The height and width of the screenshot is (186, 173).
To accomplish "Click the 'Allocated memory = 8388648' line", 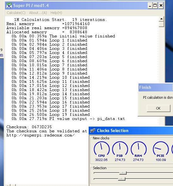I will click(x=47, y=32).
